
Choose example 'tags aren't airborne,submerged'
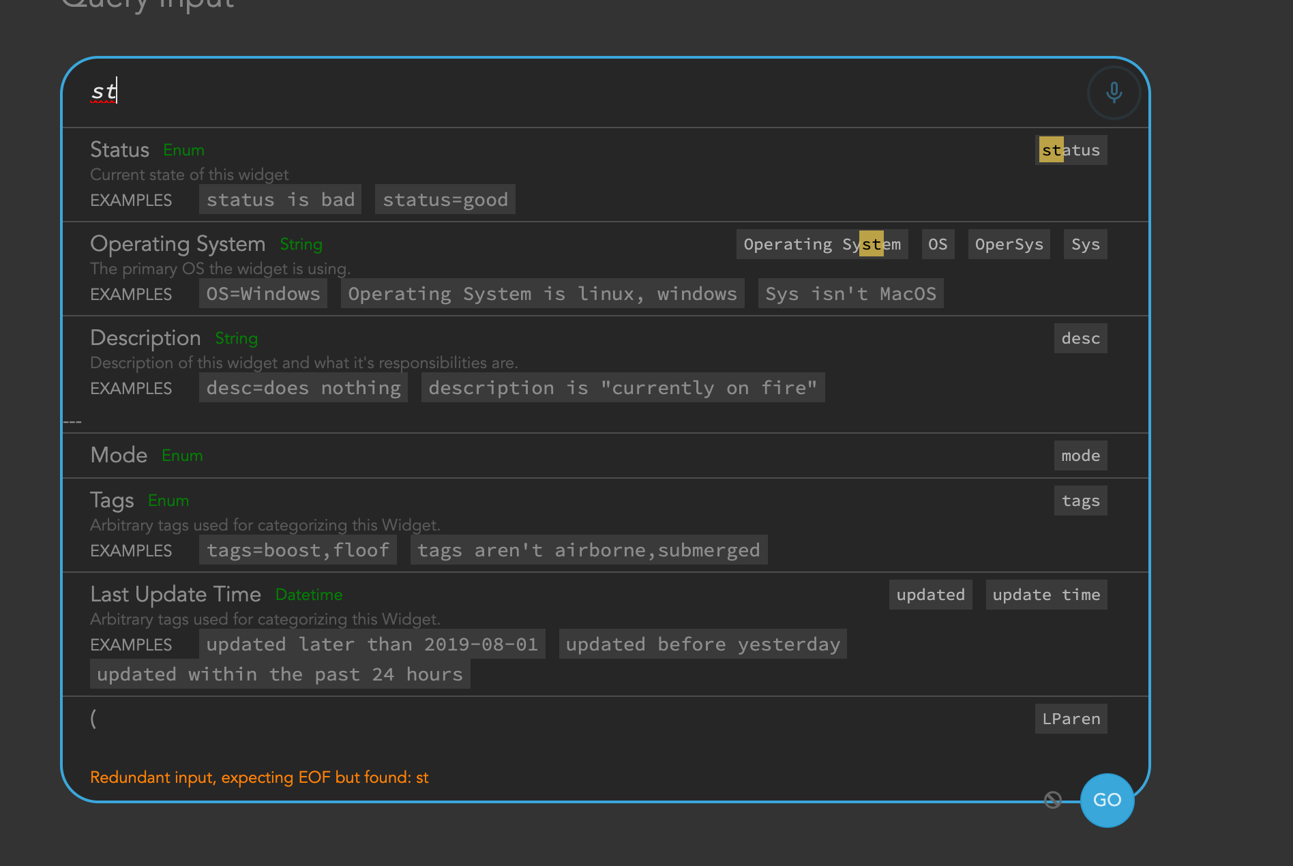589,550
